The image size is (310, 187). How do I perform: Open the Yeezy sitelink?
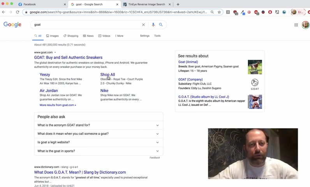(x=45, y=74)
